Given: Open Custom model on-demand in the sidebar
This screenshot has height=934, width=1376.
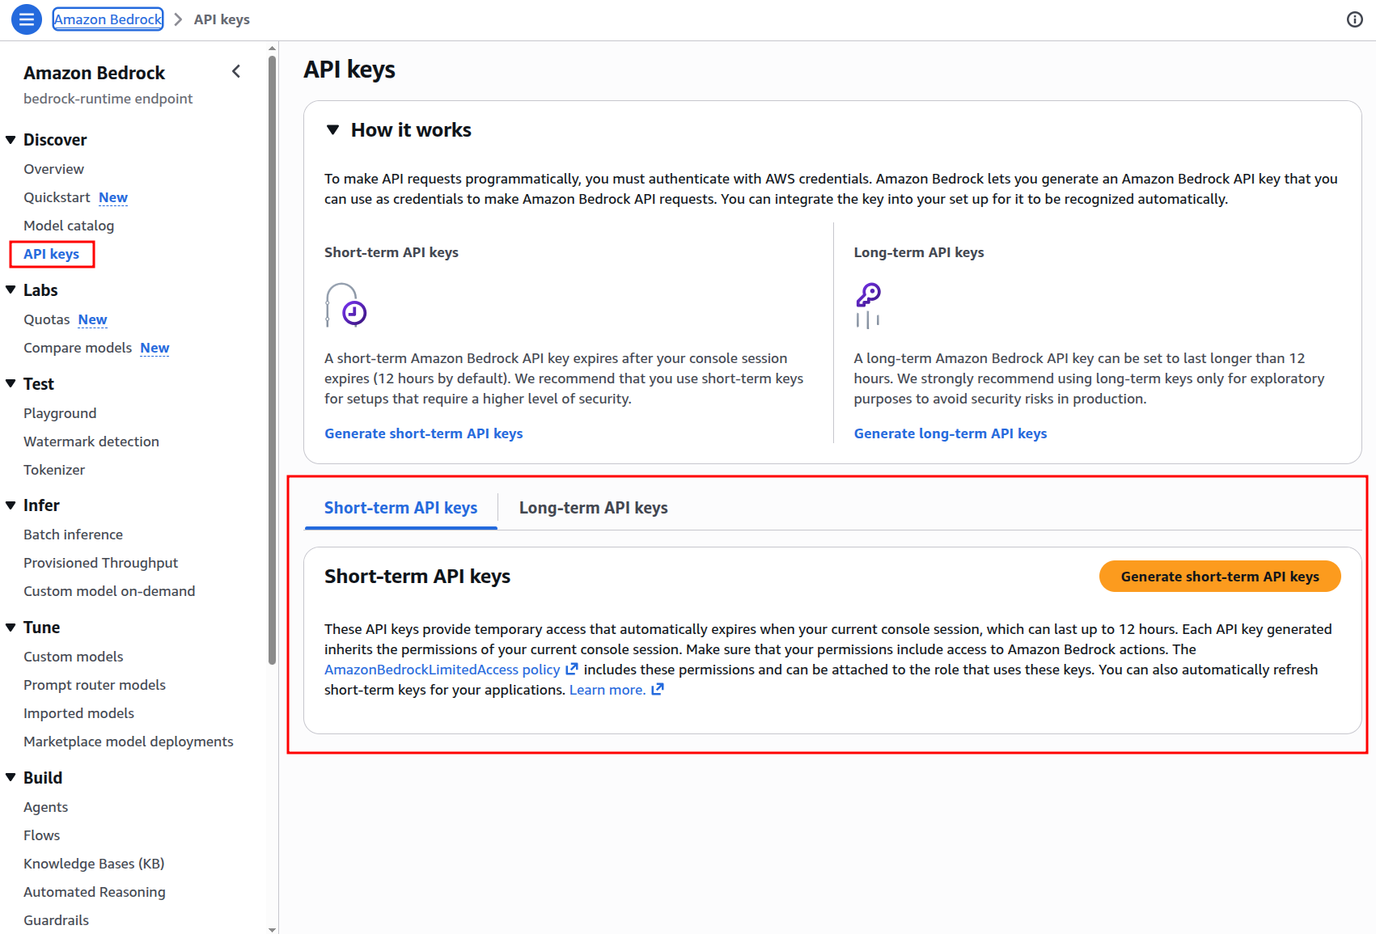Looking at the screenshot, I should 109,591.
